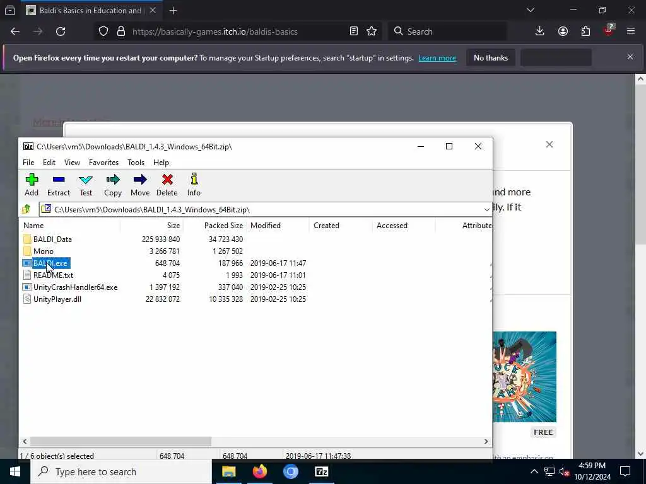Open Firefox tracking protection shield icon

click(103, 32)
